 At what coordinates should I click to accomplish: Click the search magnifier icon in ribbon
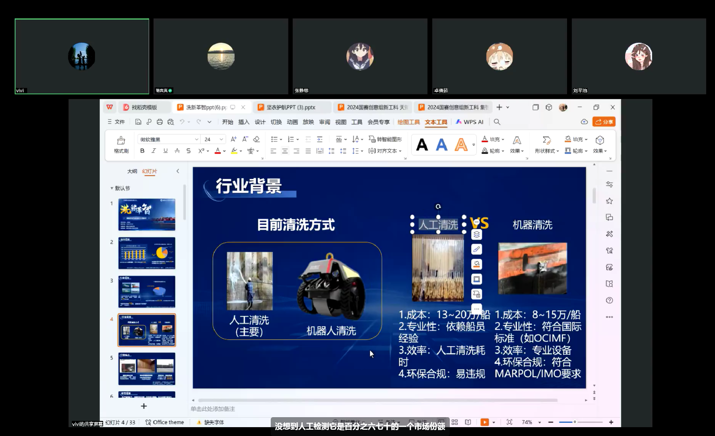click(x=497, y=122)
